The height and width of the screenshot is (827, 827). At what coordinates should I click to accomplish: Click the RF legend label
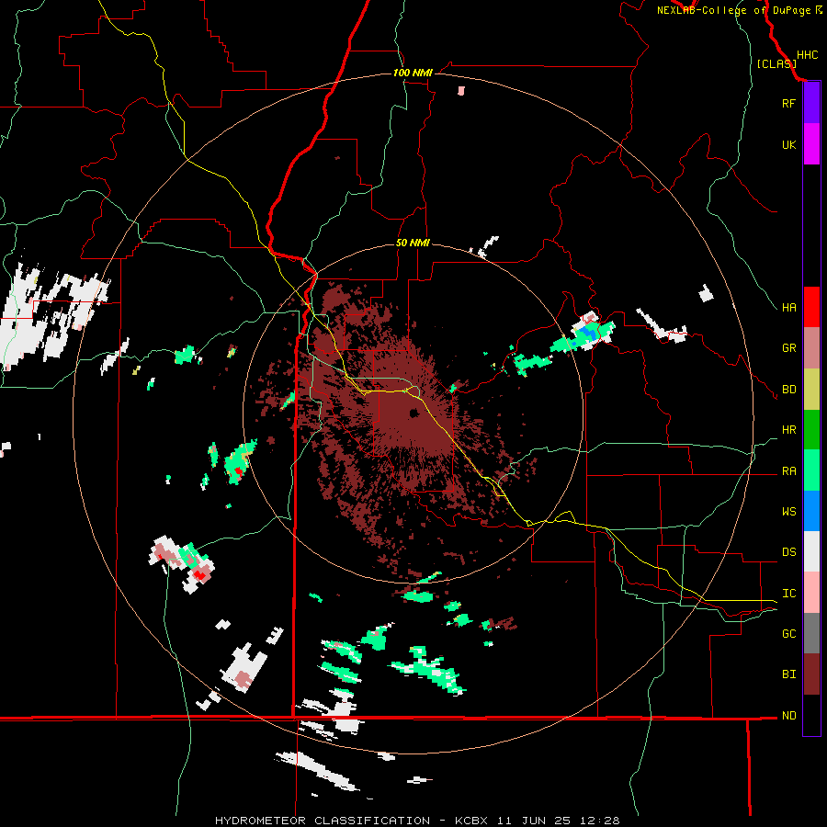click(788, 103)
